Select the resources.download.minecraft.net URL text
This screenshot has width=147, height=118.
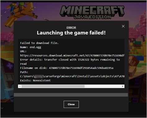pos(72,55)
